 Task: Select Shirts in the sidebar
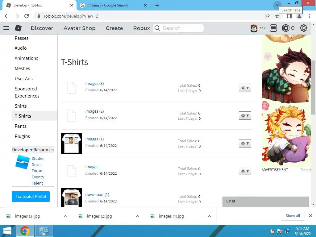pos(21,106)
